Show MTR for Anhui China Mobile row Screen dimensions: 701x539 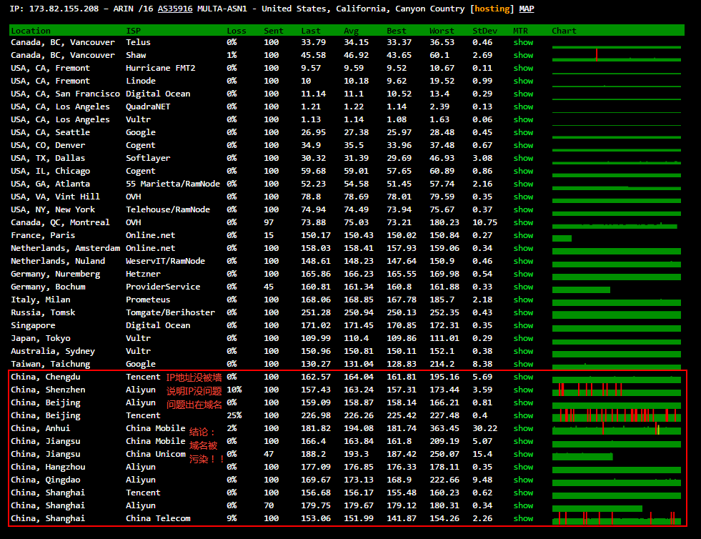(523, 428)
